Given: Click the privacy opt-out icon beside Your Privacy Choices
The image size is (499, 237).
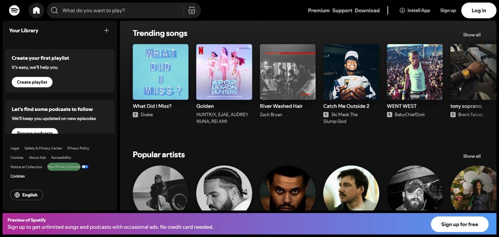Looking at the screenshot, I should 85,167.
